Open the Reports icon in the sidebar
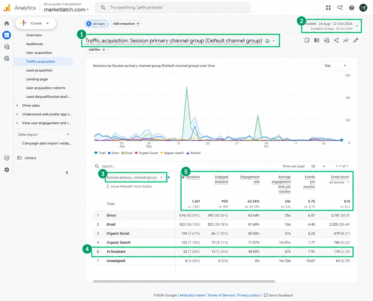 pos(7,35)
